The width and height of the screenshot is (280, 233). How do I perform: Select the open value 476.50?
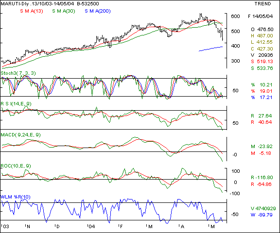point(265,29)
